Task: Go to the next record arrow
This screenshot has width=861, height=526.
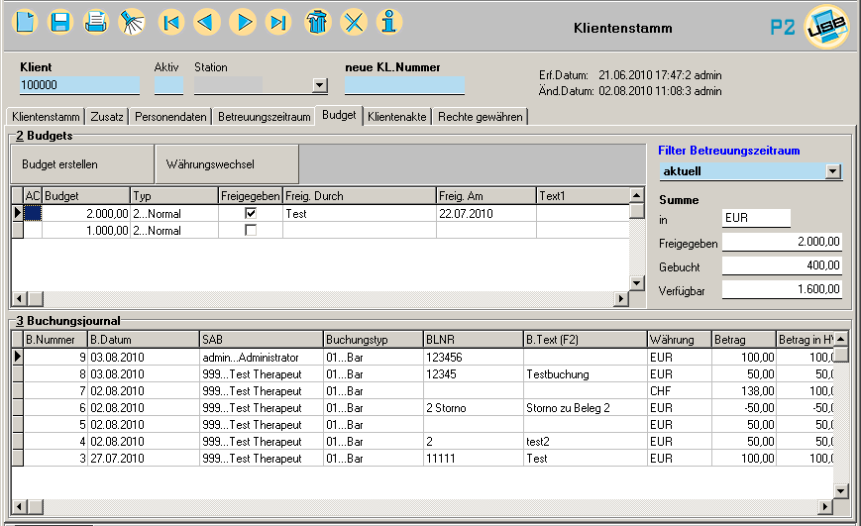Action: point(243,21)
